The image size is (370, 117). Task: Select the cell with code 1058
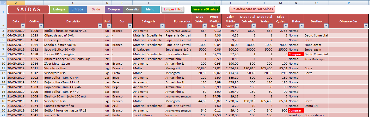click(x=34, y=54)
